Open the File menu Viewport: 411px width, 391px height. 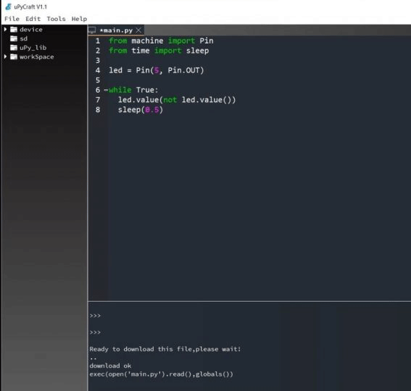[12, 19]
